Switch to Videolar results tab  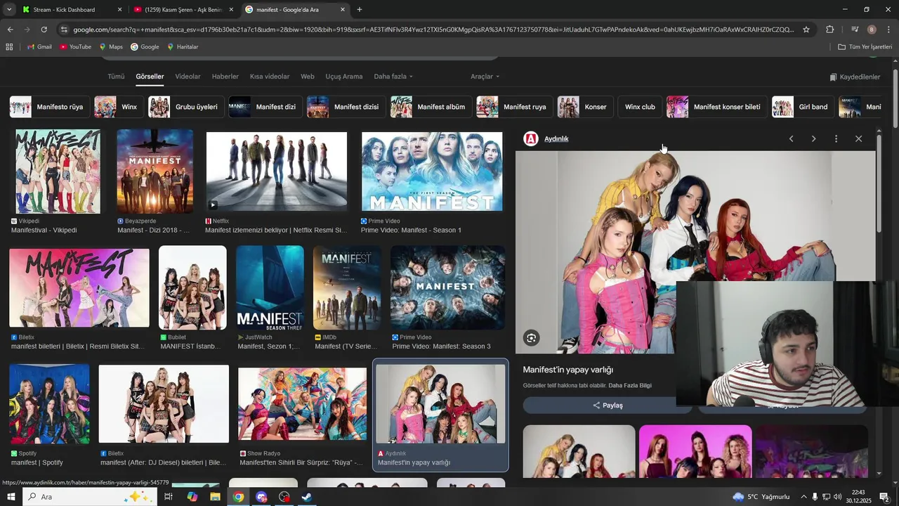tap(188, 77)
